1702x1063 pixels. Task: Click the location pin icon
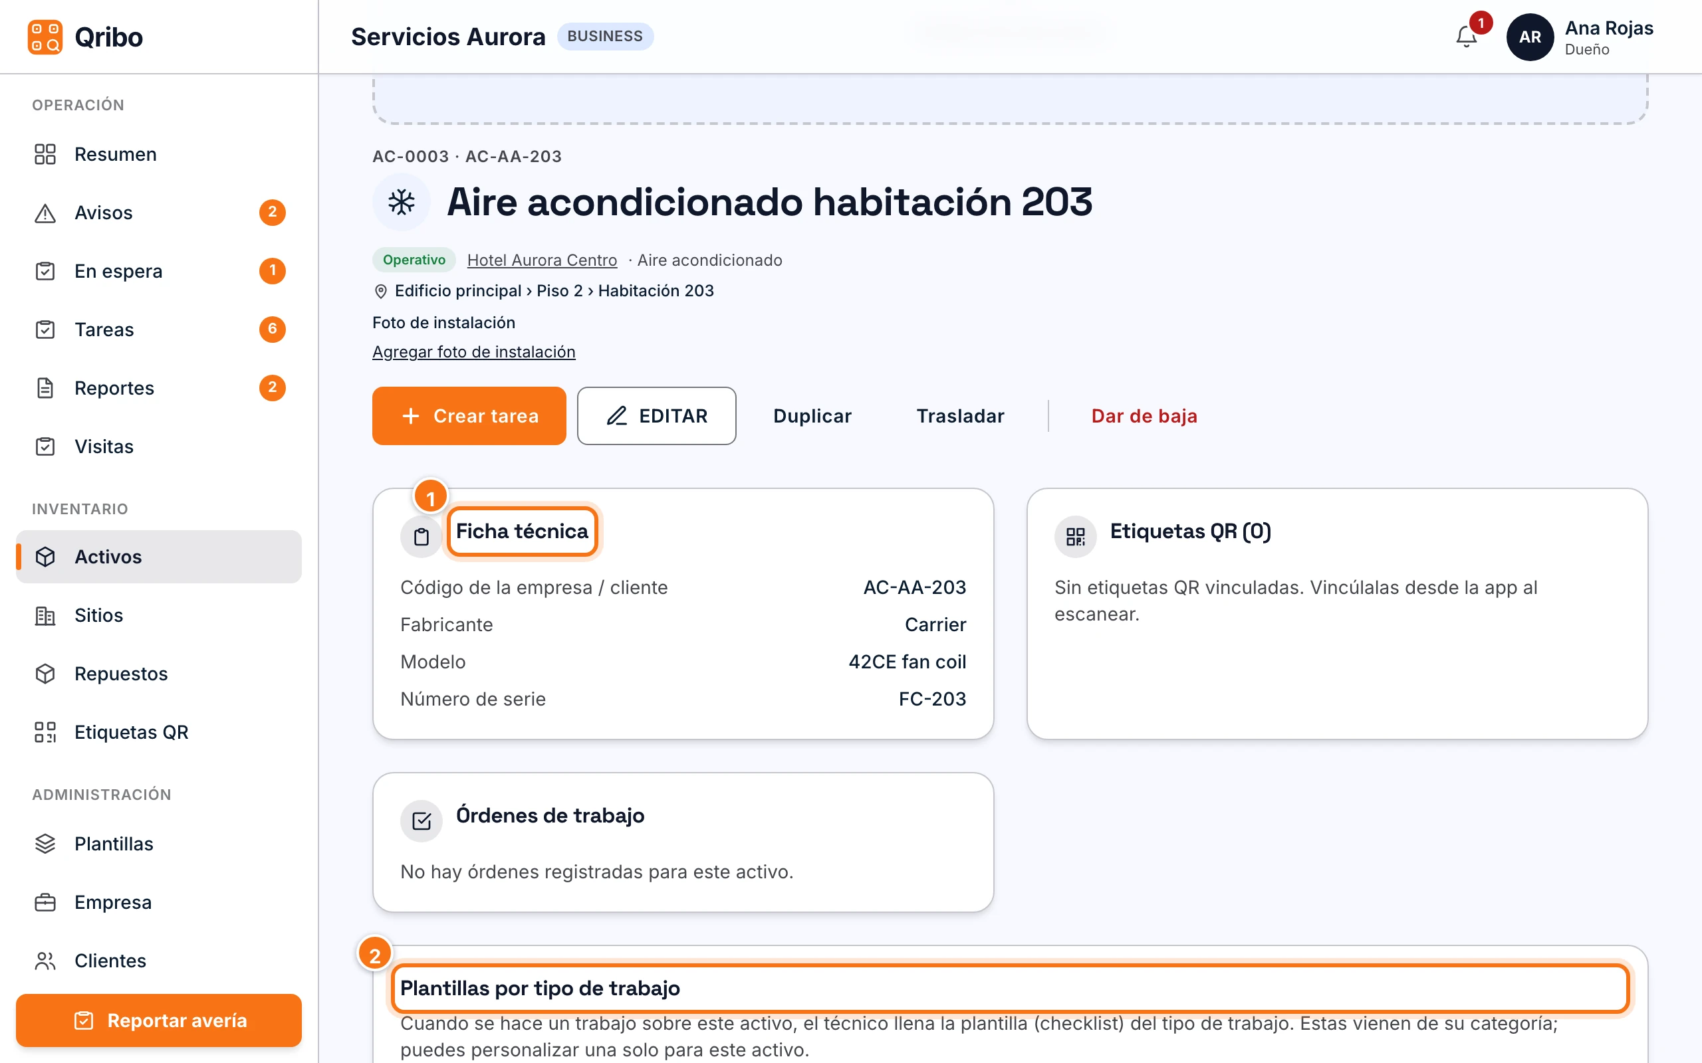click(x=380, y=291)
